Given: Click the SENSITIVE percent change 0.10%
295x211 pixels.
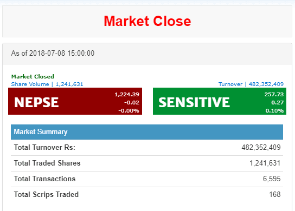Looking at the screenshot, I should 274,110.
